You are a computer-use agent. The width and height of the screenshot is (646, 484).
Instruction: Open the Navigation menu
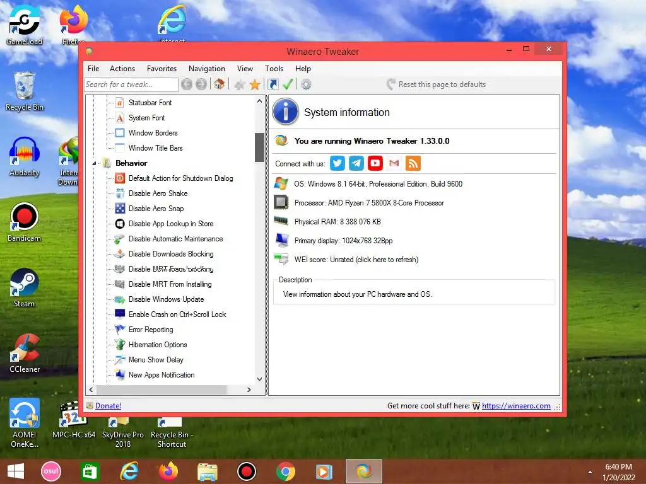coord(207,69)
